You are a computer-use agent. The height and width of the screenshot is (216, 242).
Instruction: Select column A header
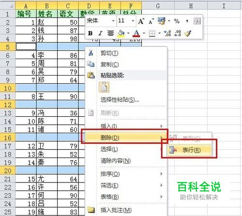pyautogui.click(x=26, y=6)
